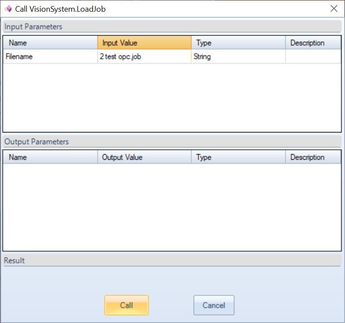Click Type header in Output Parameters table
The height and width of the screenshot is (323, 345).
(238, 157)
